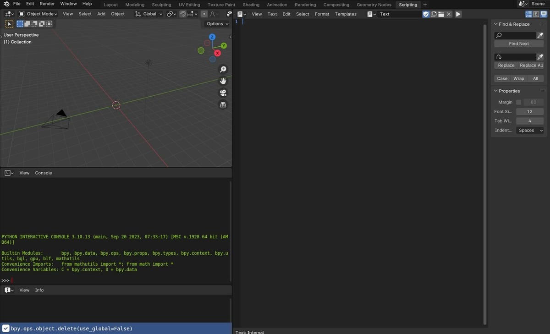Open the Global transform orientation dropdown
This screenshot has width=550, height=334.
click(148, 14)
